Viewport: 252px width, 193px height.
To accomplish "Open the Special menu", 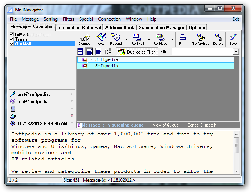I will tap(86, 19).
